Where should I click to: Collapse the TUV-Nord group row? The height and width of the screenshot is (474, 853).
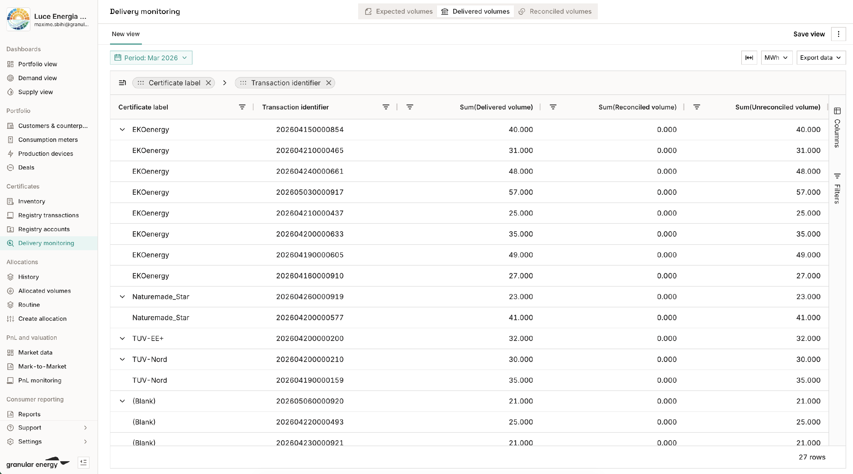coord(122,359)
